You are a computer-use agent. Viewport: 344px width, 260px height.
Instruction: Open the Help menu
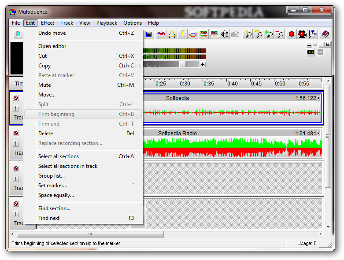pyautogui.click(x=153, y=23)
